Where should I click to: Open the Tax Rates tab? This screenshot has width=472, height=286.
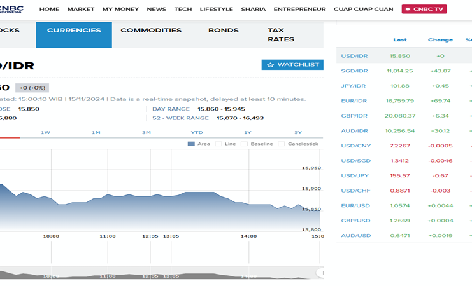click(x=280, y=34)
